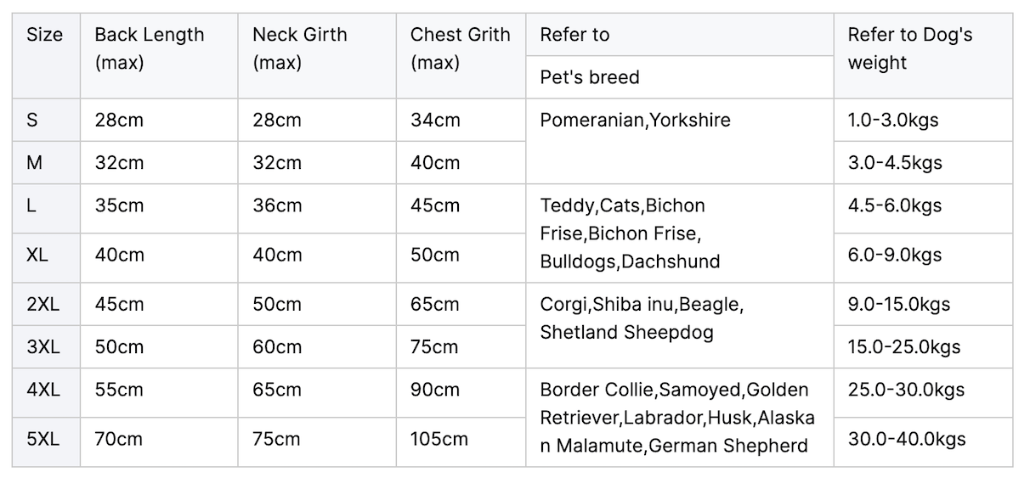
Task: Click the 9.0-15.0kgs weight cell
Action: (x=923, y=304)
